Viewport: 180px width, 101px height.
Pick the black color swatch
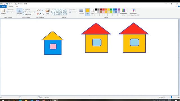tap(96, 10)
